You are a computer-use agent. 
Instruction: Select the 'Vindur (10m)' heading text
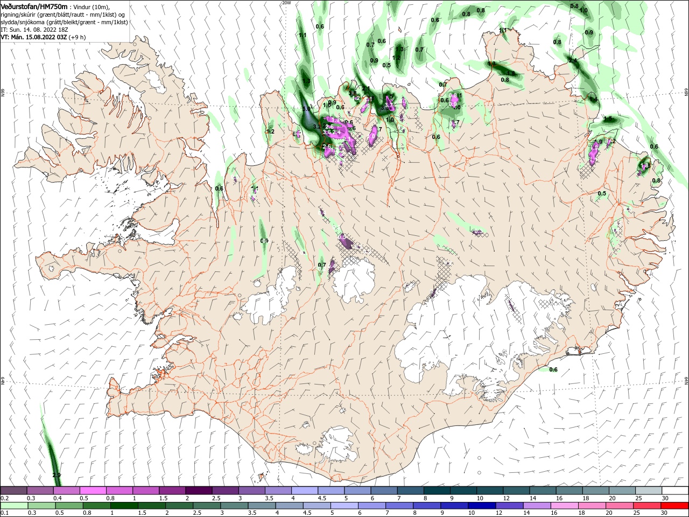(x=90, y=7)
